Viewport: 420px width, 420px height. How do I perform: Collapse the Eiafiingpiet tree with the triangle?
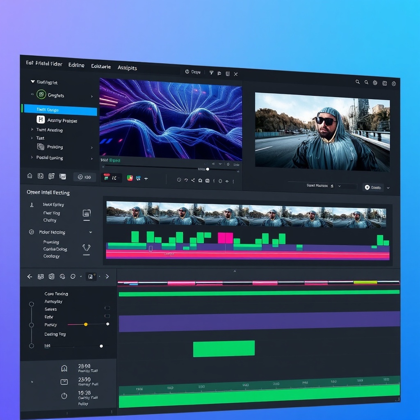pos(33,82)
